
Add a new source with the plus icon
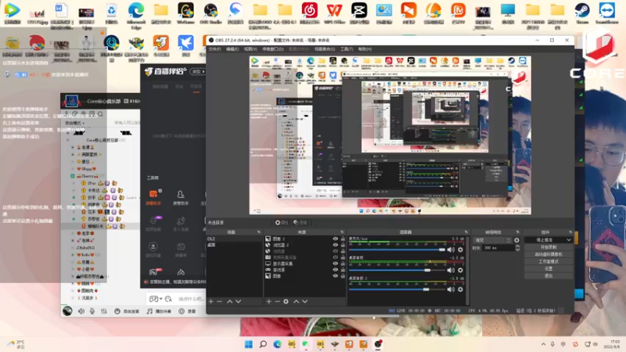point(268,302)
